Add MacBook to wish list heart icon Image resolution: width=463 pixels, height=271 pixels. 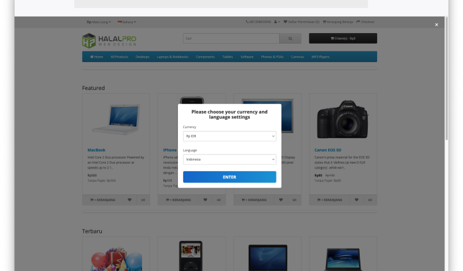(x=130, y=200)
